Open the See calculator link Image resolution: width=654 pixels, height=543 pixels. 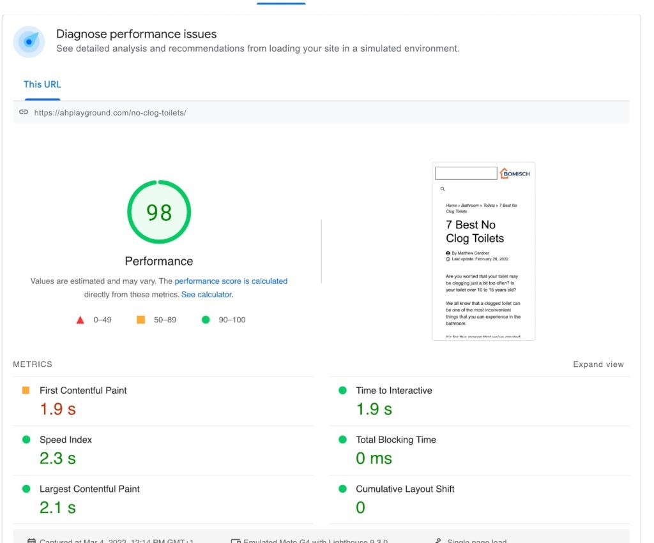point(207,295)
